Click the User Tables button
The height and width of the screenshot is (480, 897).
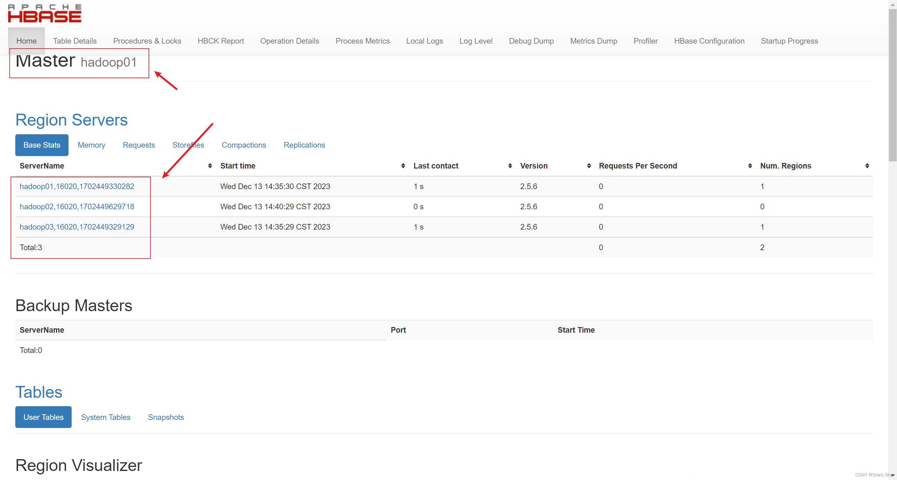[43, 417]
